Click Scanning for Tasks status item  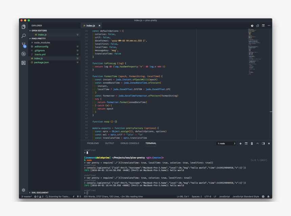coord(58,196)
